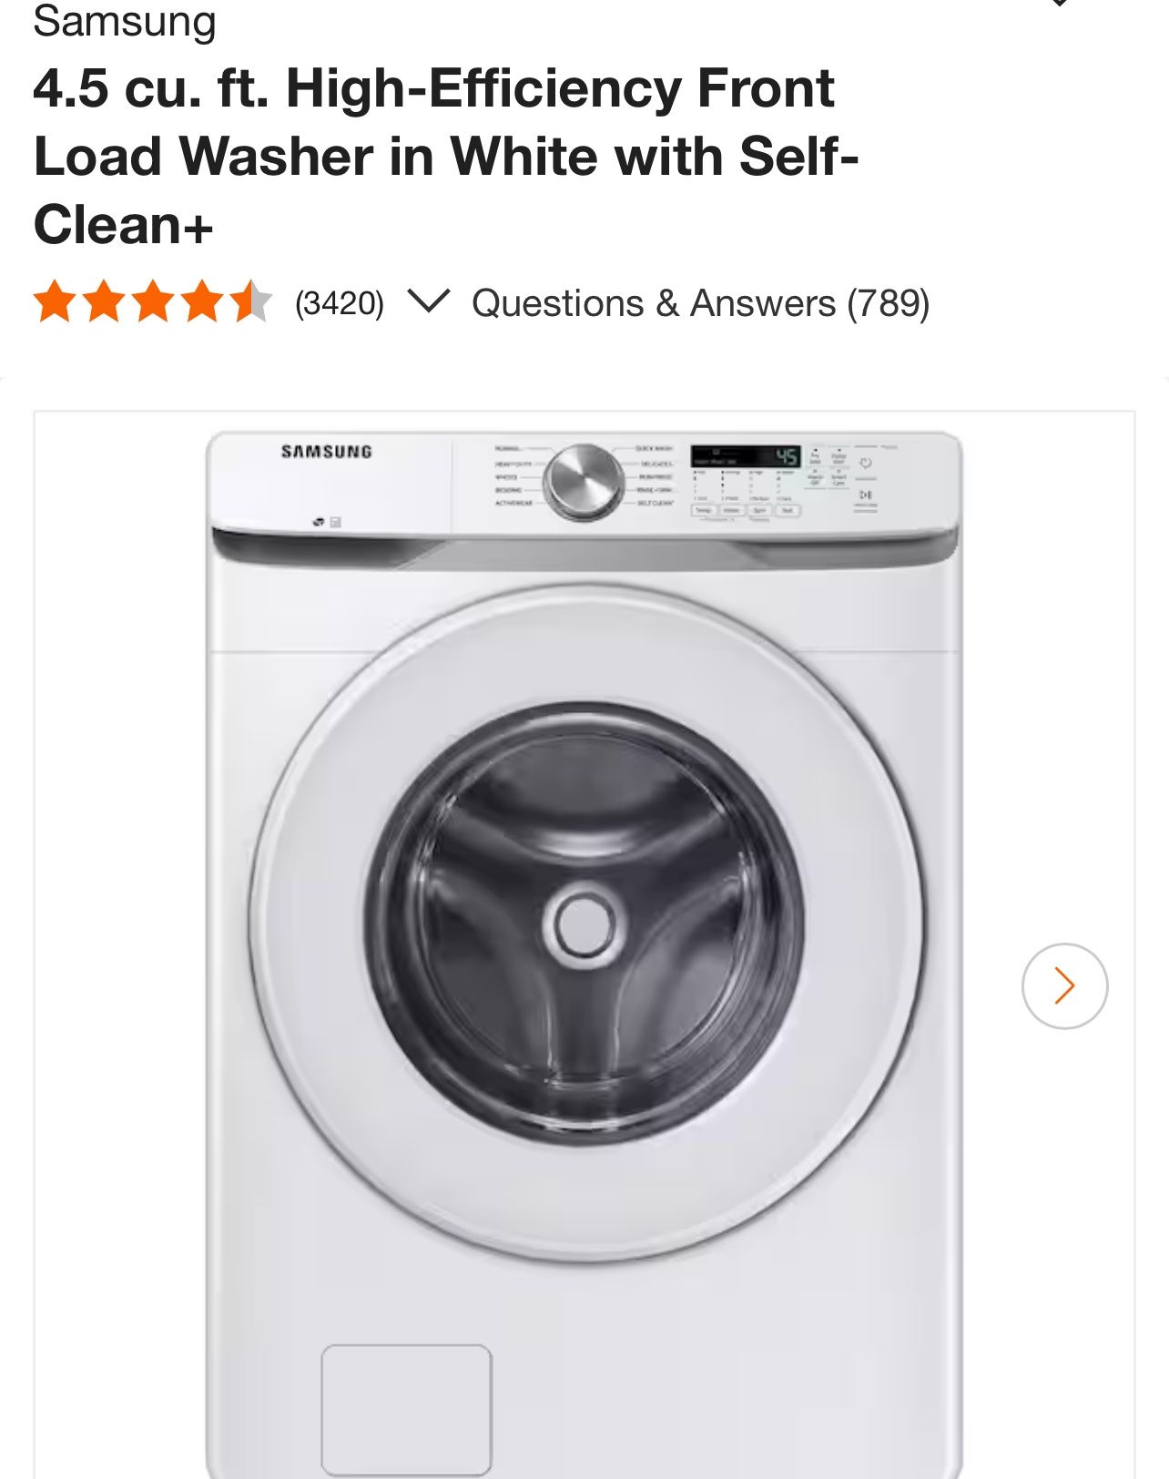Click the fourth orange rating star

(x=202, y=301)
